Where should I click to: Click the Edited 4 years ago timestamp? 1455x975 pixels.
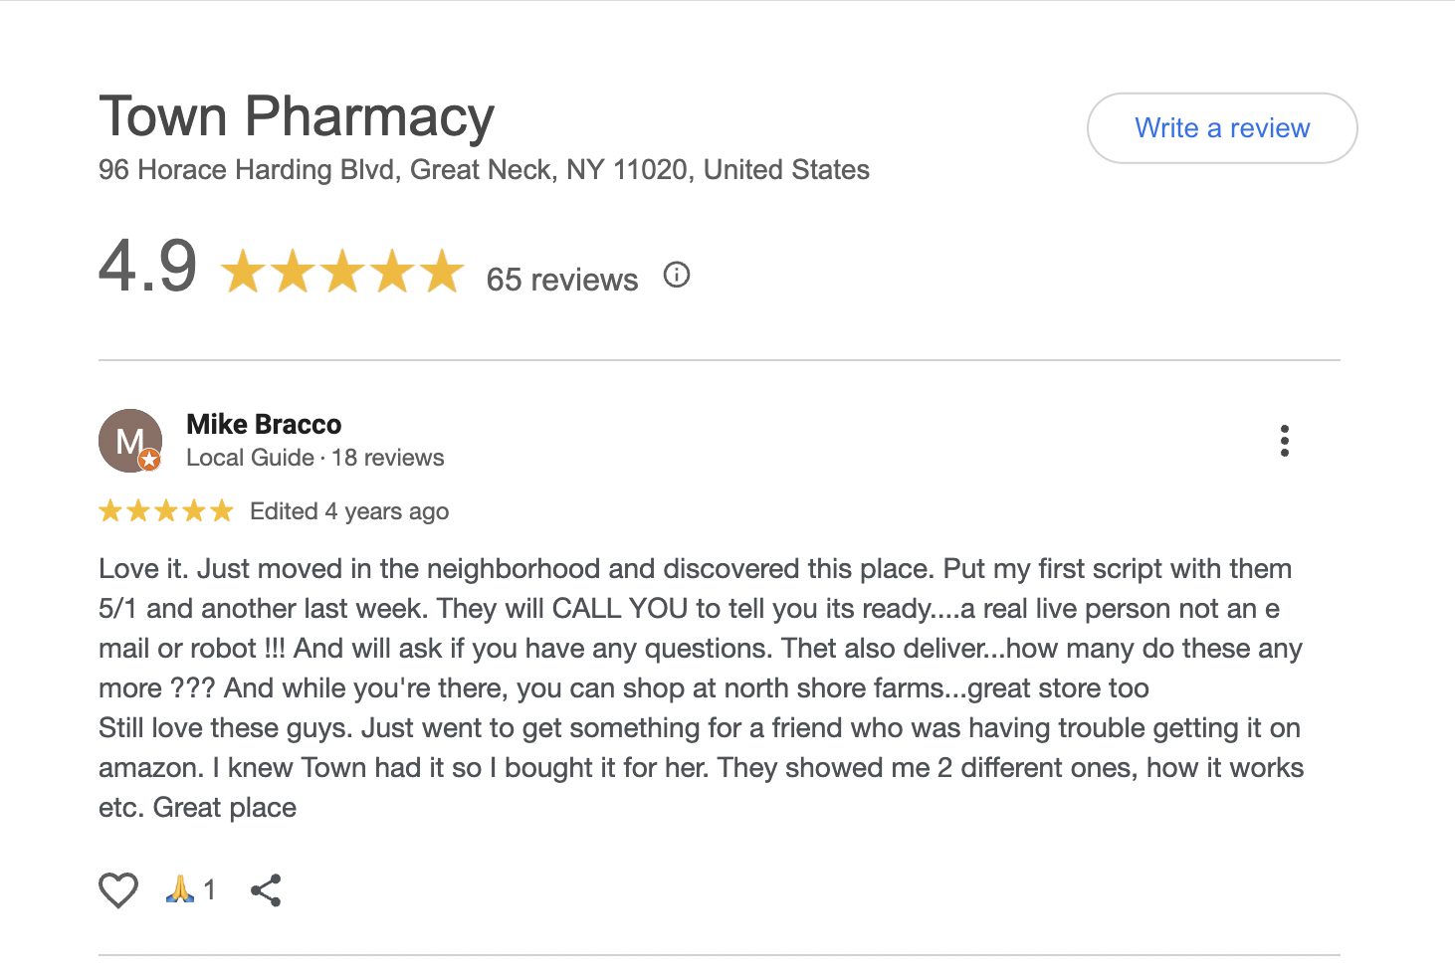(349, 511)
